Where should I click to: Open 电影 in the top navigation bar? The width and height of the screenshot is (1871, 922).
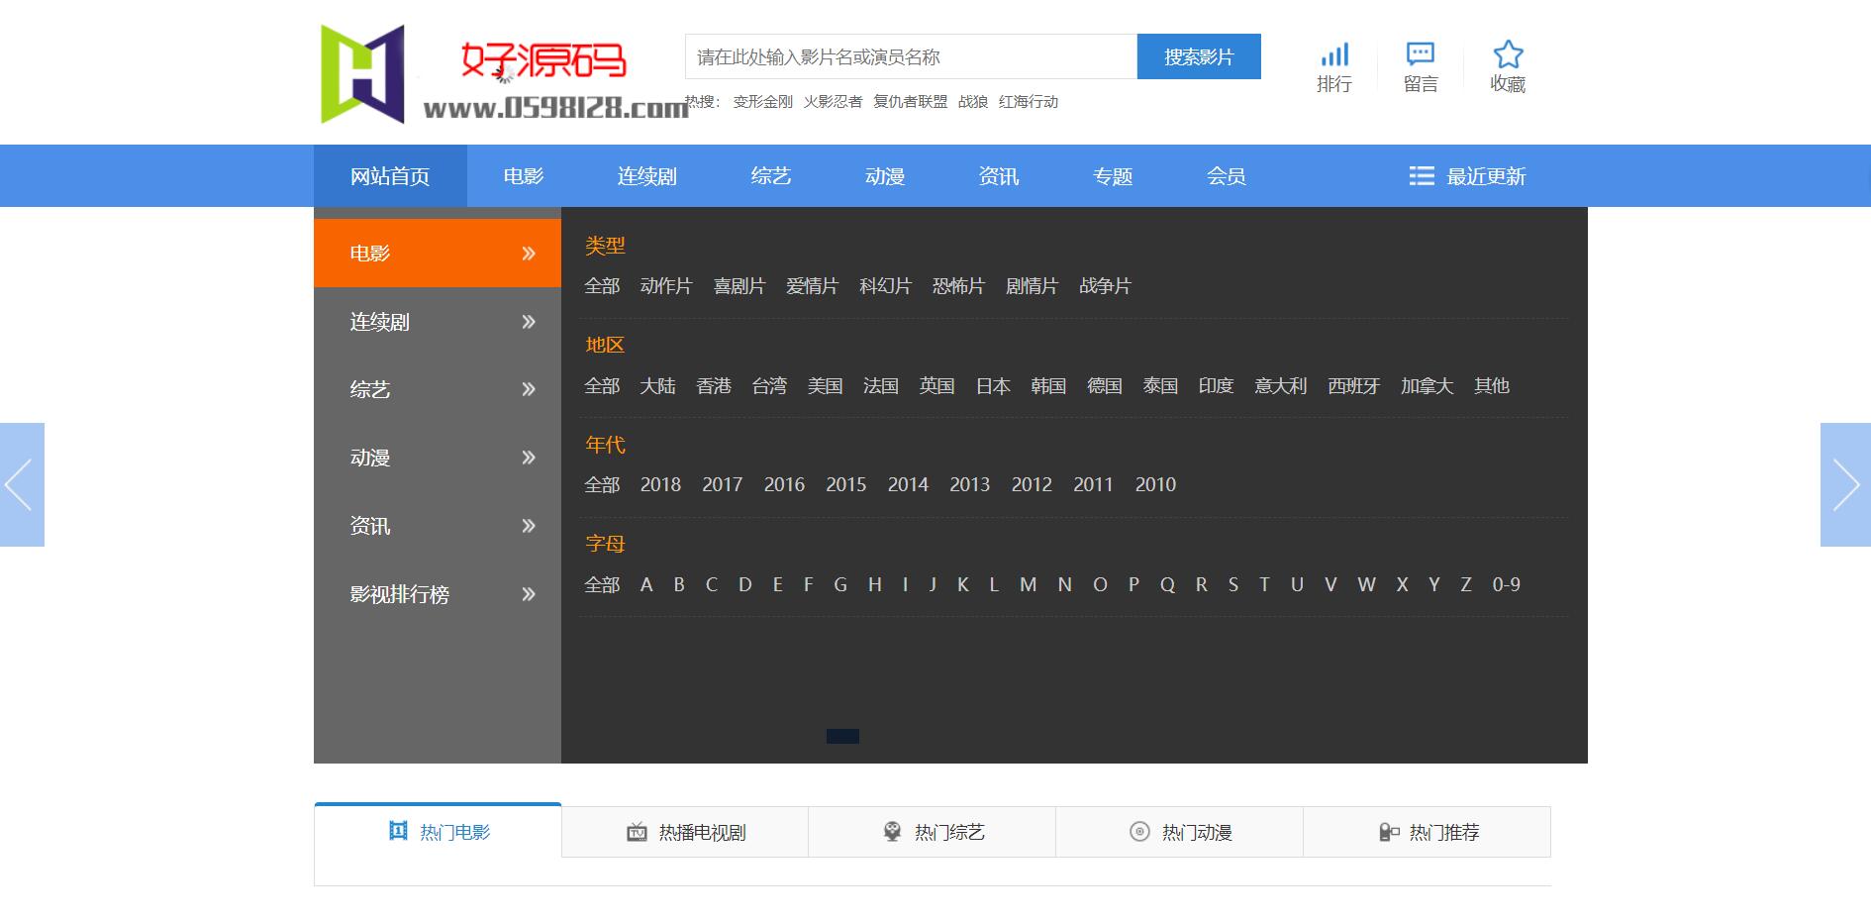pyautogui.click(x=524, y=176)
